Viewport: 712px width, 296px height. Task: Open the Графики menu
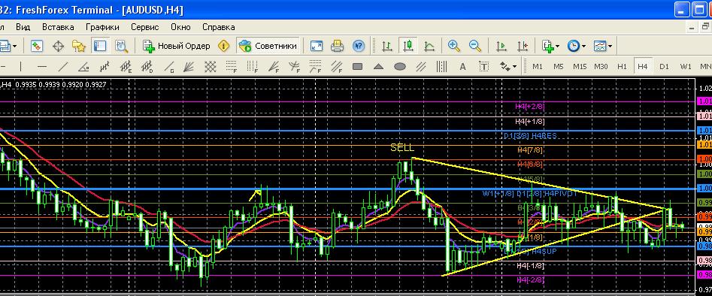102,27
